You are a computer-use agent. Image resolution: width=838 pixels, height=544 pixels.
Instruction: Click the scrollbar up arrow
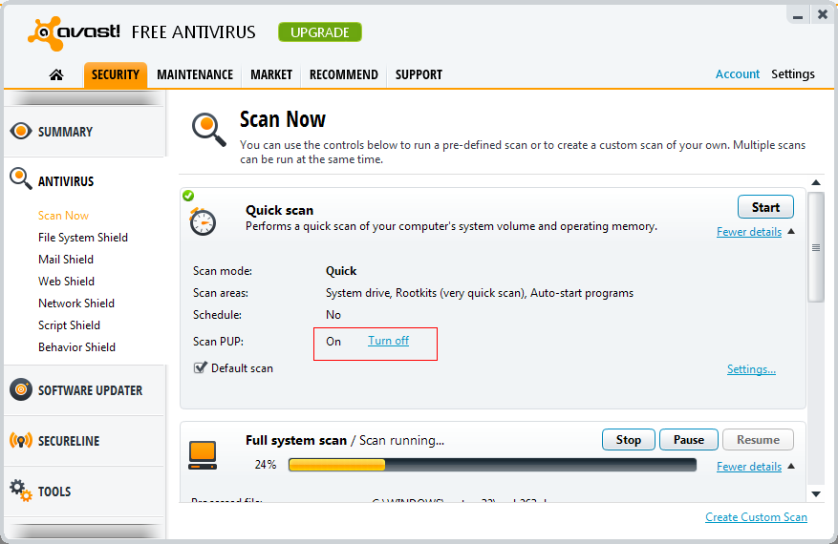click(816, 182)
